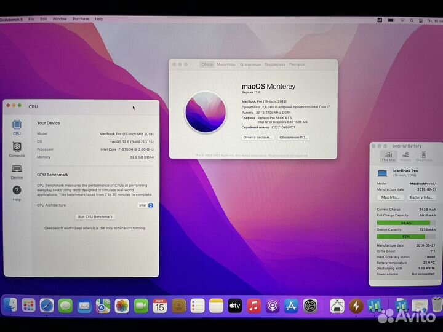Launch FaceTime from the Dock
443x332 pixels.
(141, 306)
